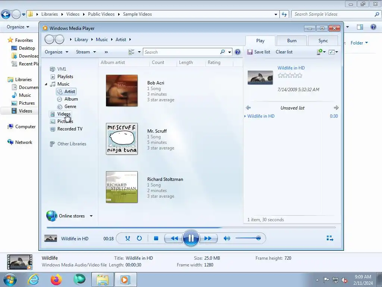Switch to Now Playing view icon
This screenshot has height=287, width=382.
(330, 238)
